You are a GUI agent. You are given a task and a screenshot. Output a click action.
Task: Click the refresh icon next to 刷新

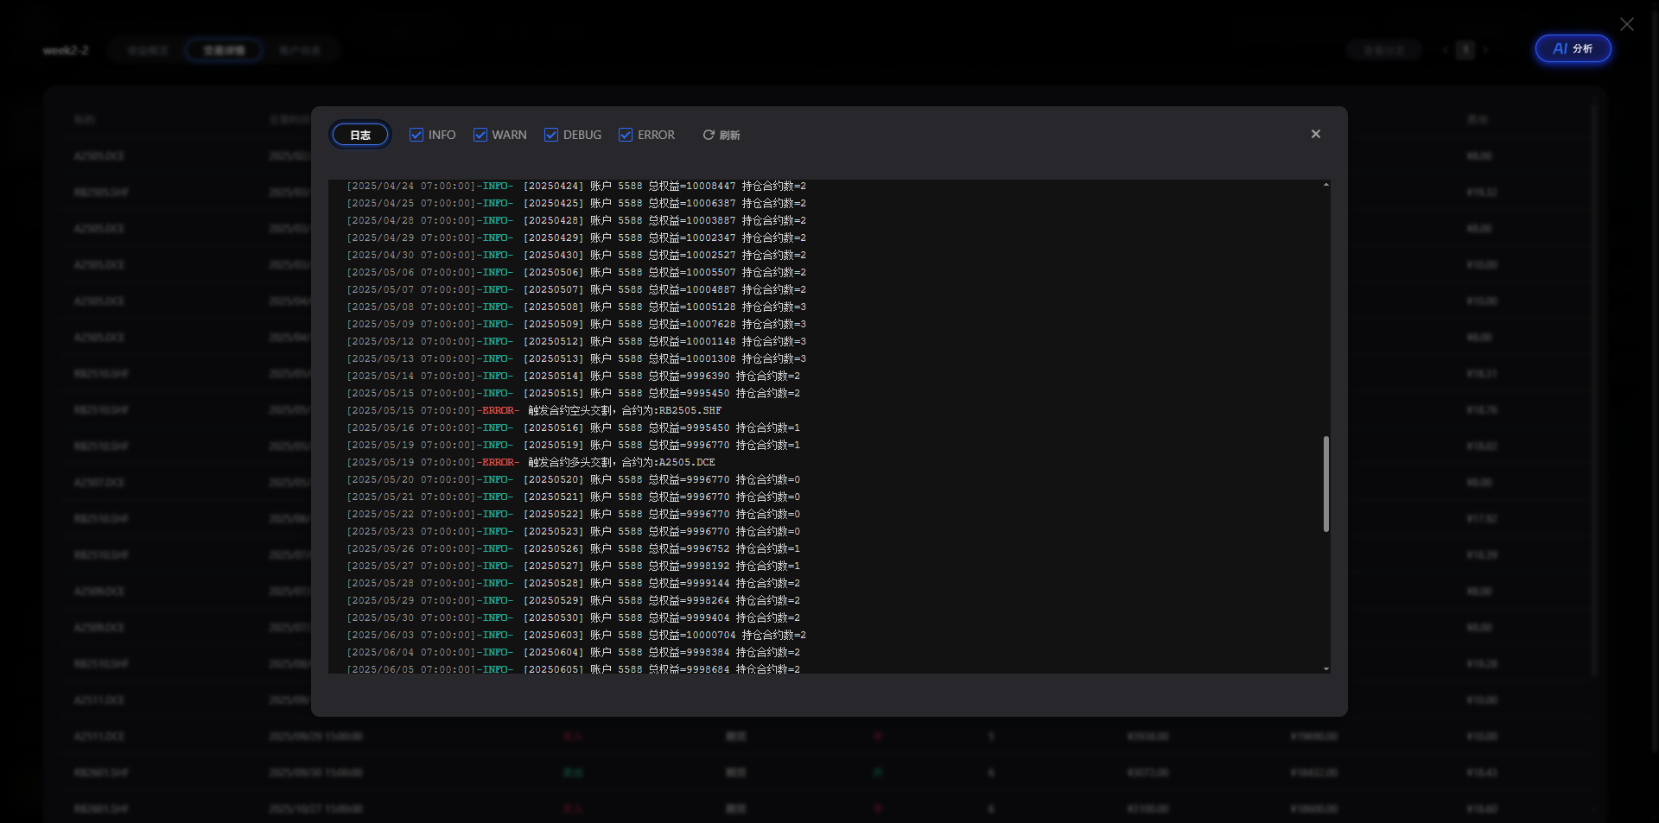pos(709,135)
